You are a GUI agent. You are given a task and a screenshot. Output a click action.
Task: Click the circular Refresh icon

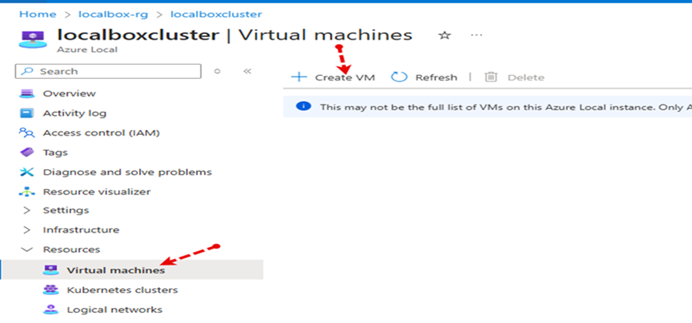[399, 77]
